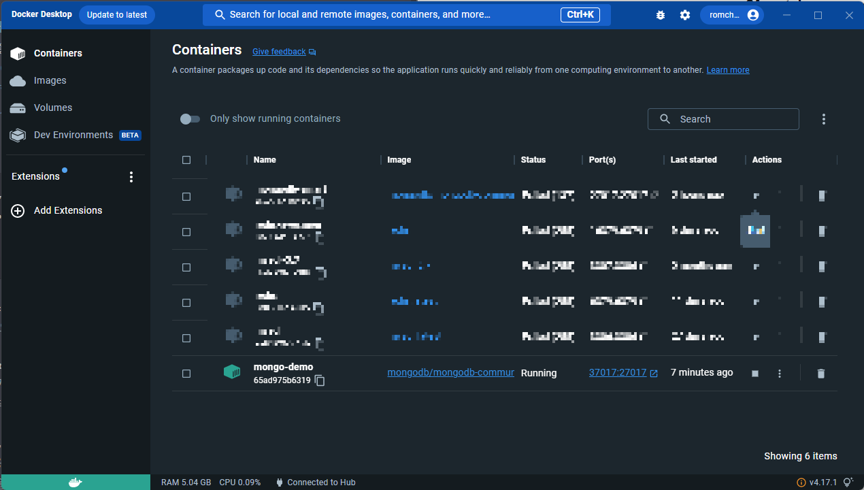
Task: Sort by Status column header
Action: pos(533,160)
